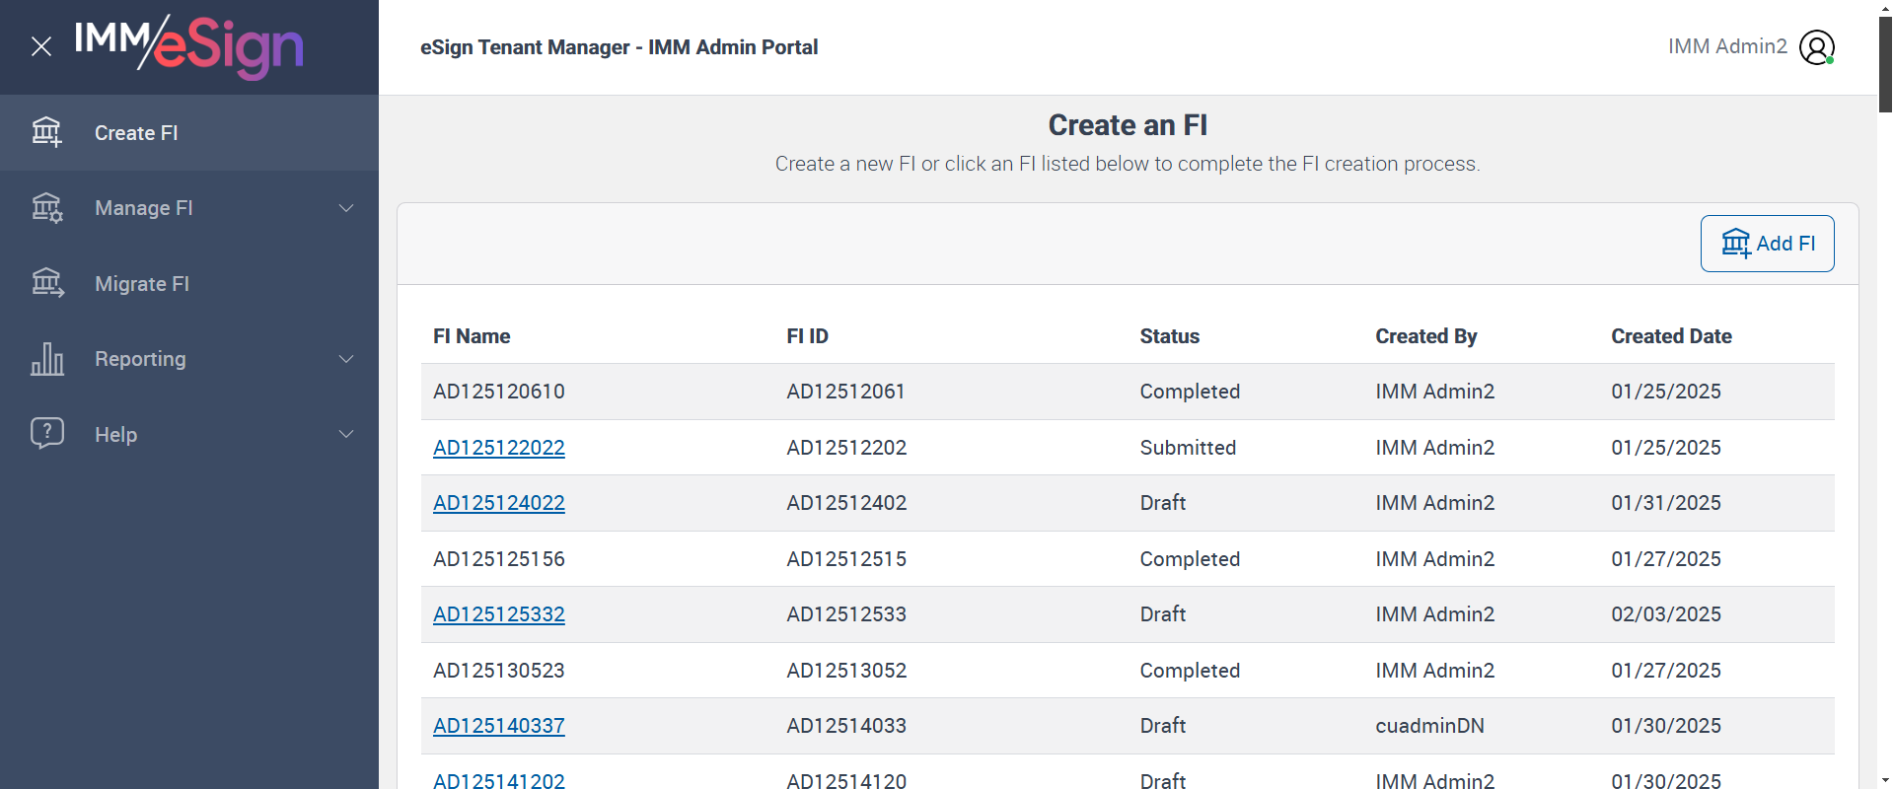Viewport: 1894px width, 789px height.
Task: Expand the Manage FI submenu chevron
Action: click(346, 208)
